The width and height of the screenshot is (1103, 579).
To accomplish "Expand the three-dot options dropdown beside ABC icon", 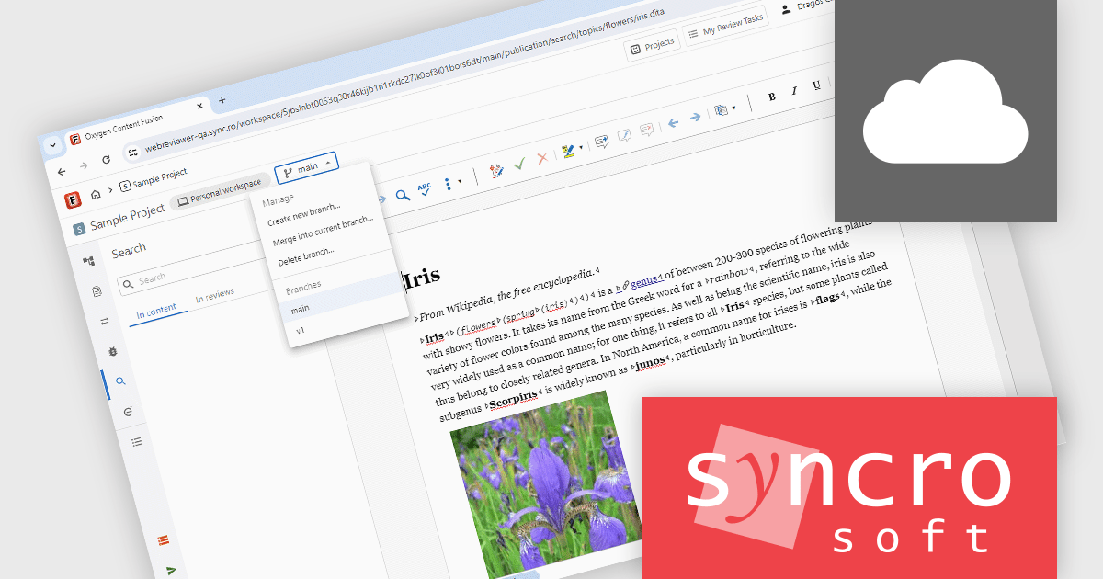I will click(x=449, y=186).
